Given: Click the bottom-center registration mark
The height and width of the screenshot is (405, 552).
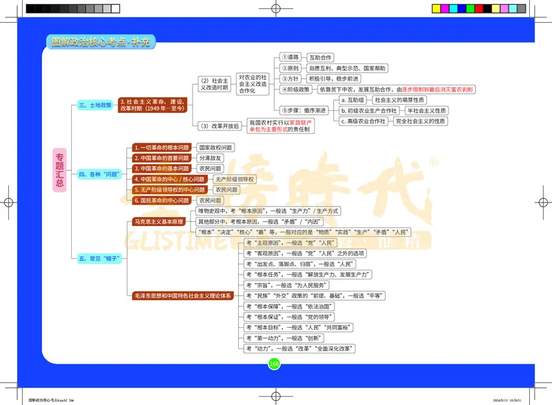Looking at the screenshot, I should pos(276,397).
